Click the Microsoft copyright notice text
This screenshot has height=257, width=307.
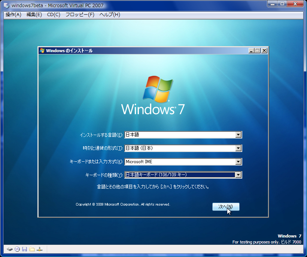coord(123,204)
